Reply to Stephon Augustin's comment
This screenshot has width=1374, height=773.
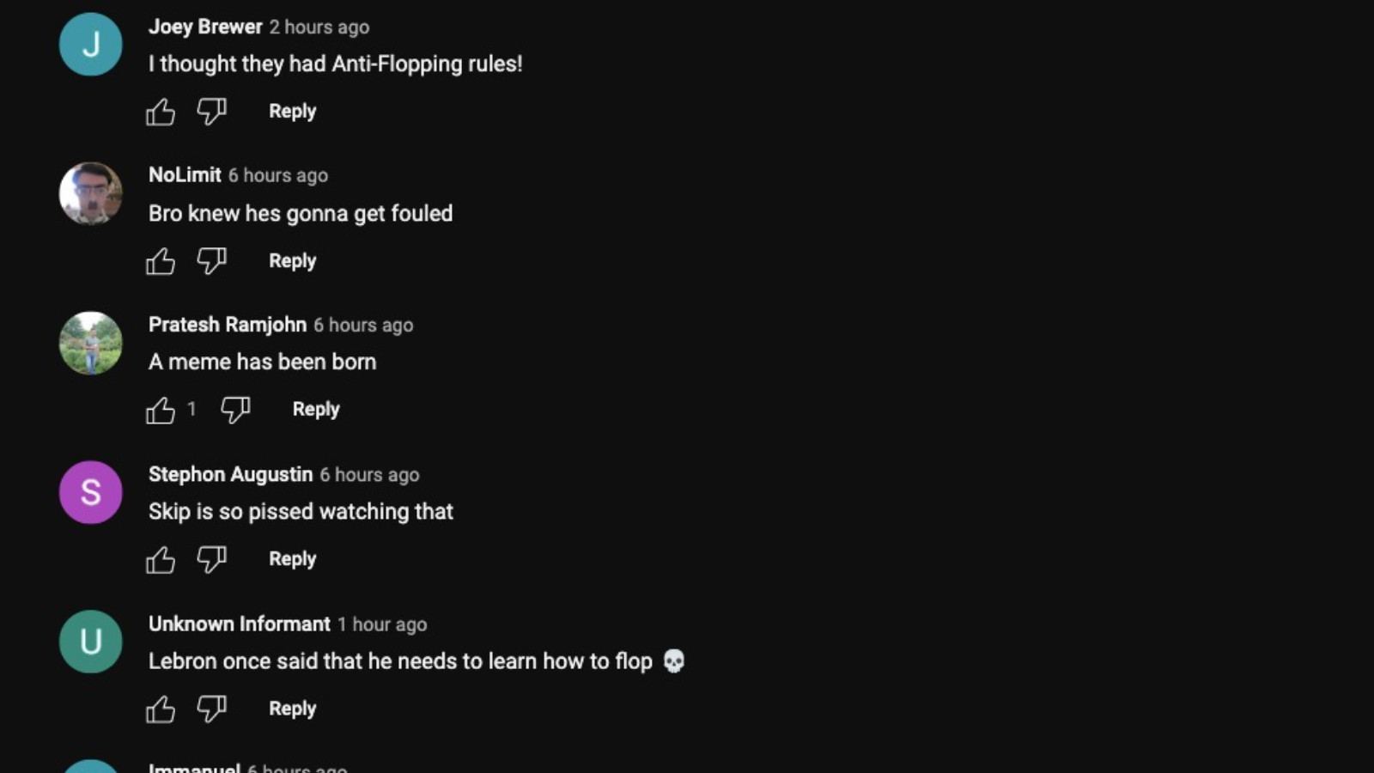tap(292, 559)
